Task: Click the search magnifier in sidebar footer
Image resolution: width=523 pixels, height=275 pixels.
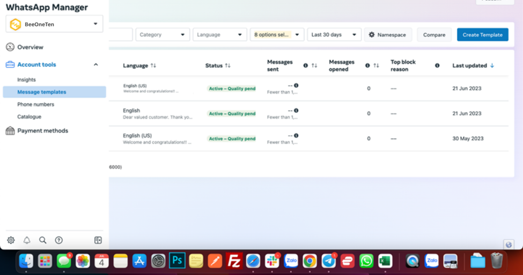Action: click(x=43, y=240)
